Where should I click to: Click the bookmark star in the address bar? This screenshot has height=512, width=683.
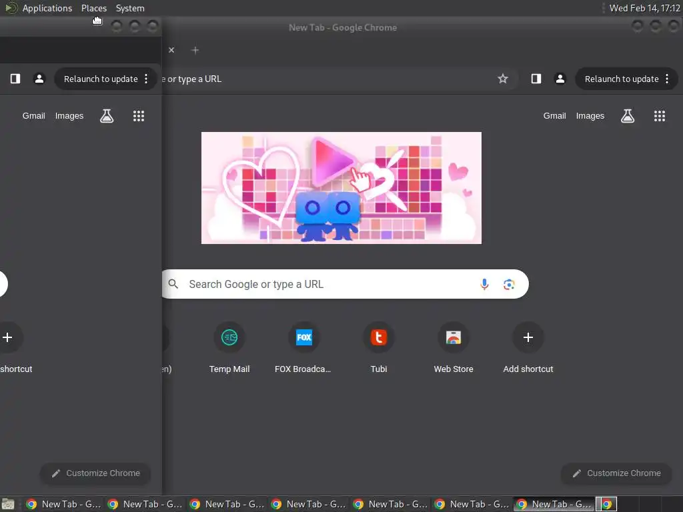[503, 79]
